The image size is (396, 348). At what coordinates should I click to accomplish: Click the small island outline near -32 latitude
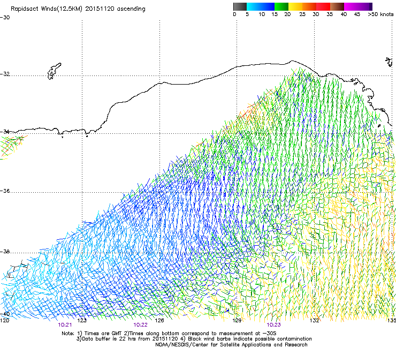[54, 71]
